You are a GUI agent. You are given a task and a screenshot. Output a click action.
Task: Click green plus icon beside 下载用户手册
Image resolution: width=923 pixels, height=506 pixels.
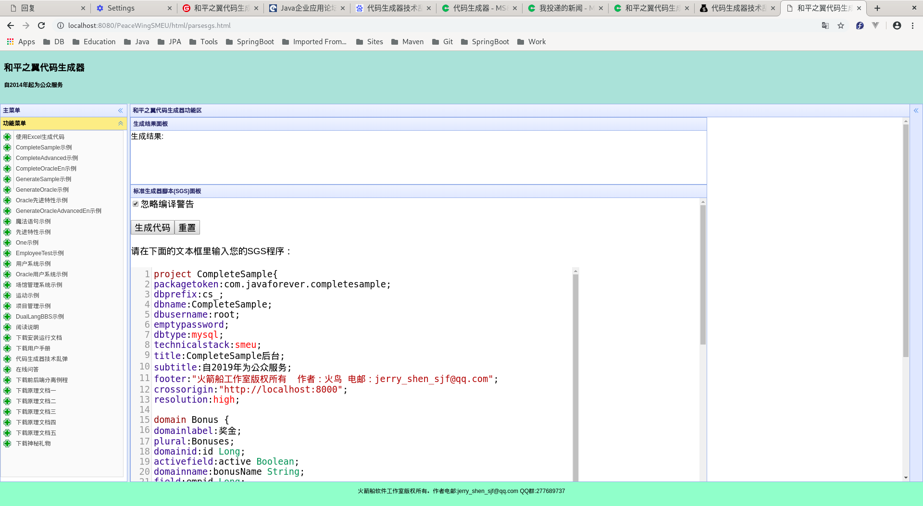(x=7, y=348)
